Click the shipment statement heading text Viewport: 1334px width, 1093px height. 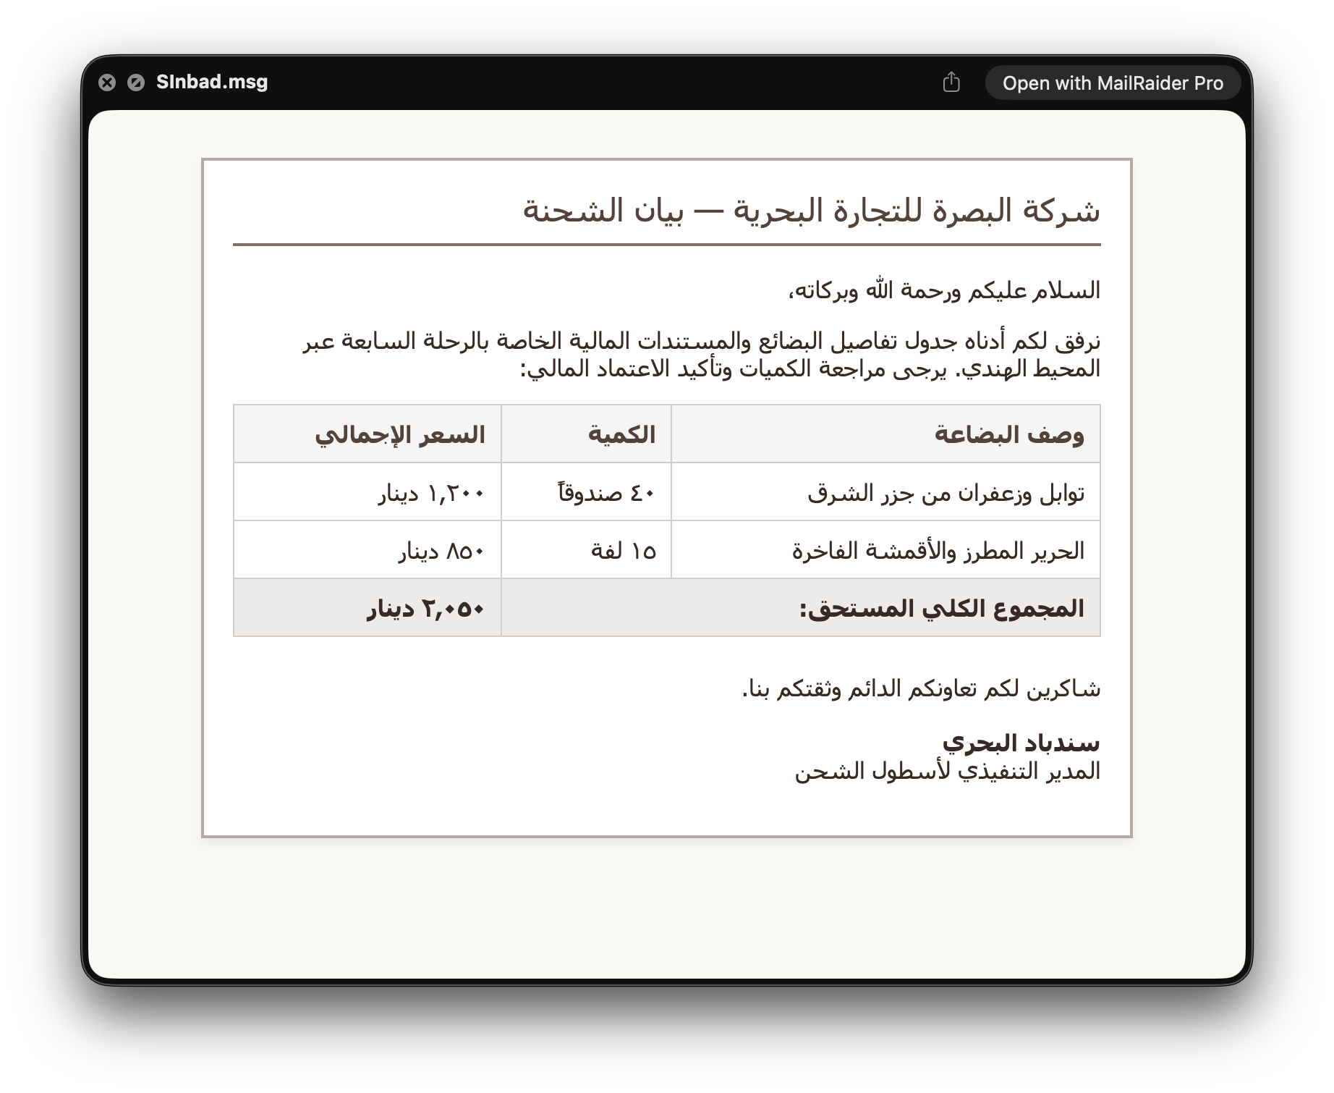(811, 211)
